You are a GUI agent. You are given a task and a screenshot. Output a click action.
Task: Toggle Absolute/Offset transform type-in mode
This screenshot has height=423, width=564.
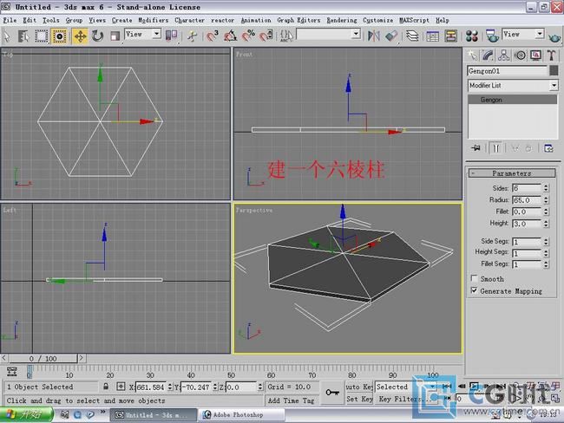point(121,387)
